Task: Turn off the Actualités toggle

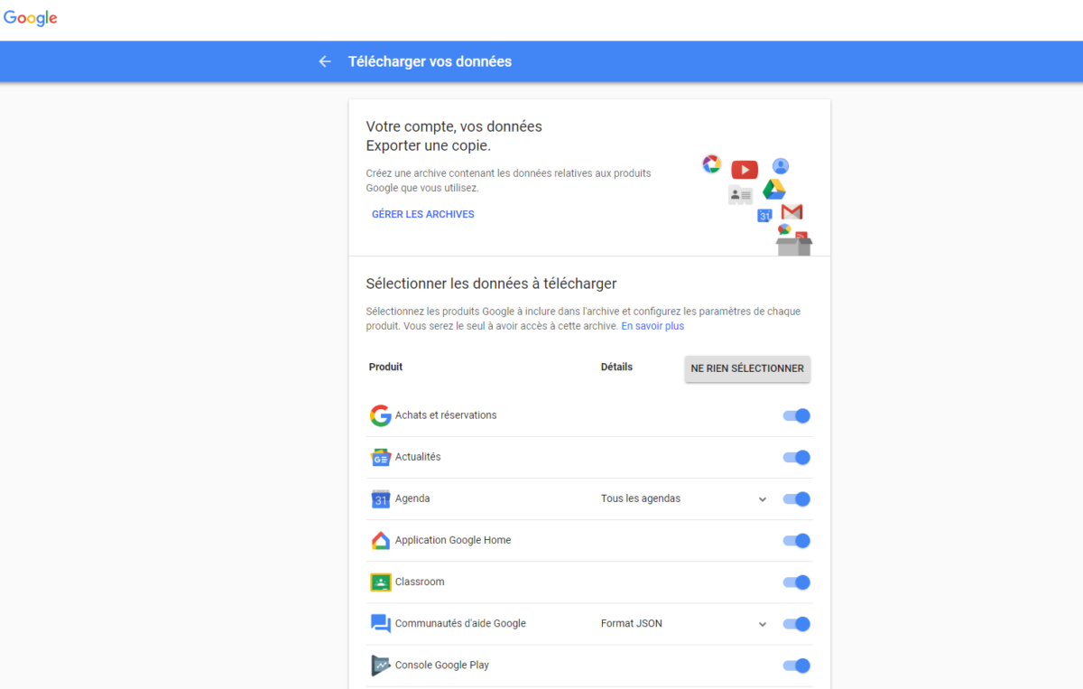Action: 796,457
